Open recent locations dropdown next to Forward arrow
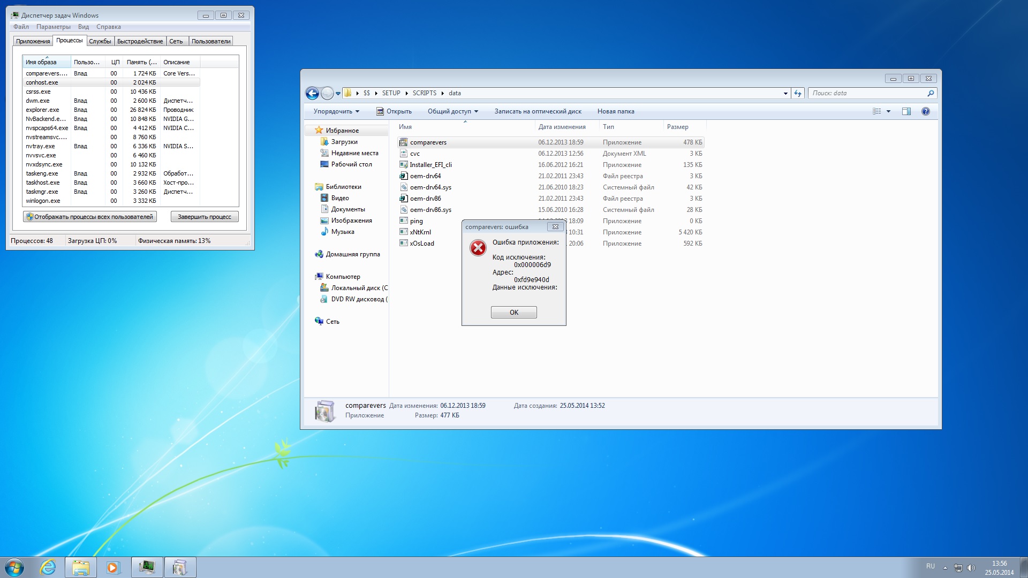Viewport: 1028px width, 578px height. coord(338,94)
